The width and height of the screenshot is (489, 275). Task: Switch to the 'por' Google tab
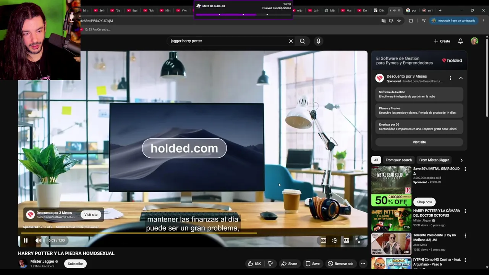click(x=411, y=10)
